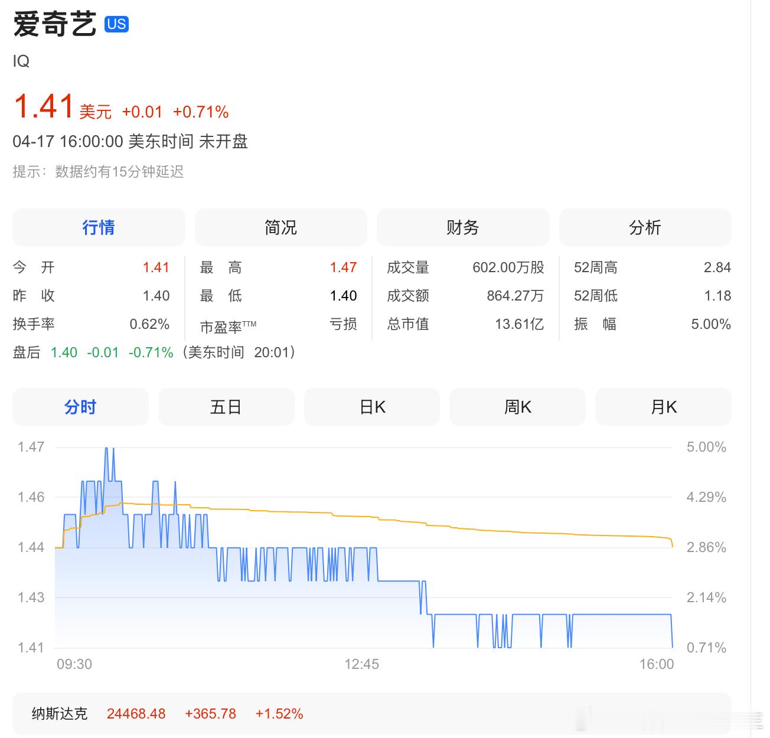
Task: Click the current price 1.41
Action: (x=43, y=106)
